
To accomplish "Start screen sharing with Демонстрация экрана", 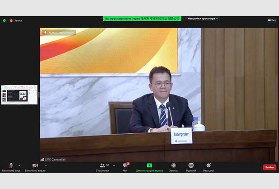I will [149, 167].
